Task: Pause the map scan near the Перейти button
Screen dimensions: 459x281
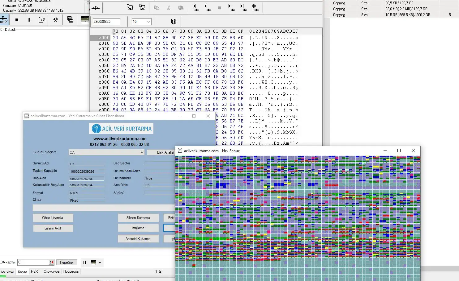Action: click(x=84, y=262)
